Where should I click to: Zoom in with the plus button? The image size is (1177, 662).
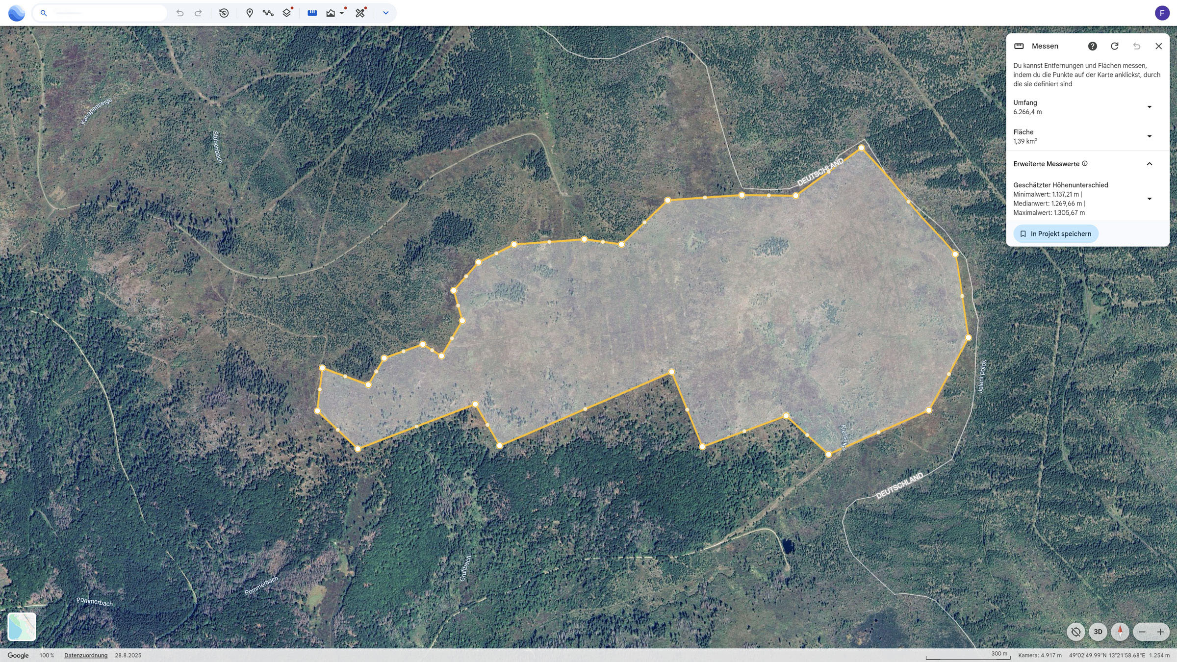(1160, 632)
